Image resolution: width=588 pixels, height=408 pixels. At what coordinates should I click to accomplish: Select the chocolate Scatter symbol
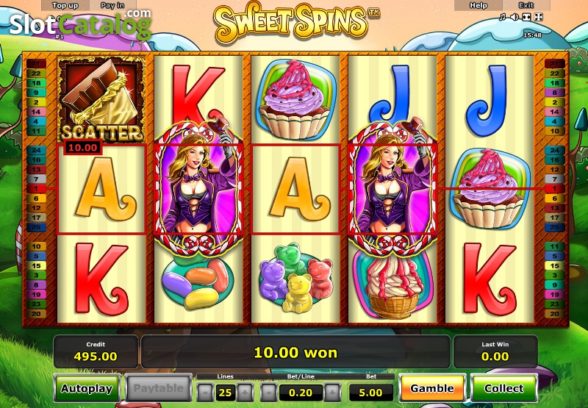click(x=101, y=99)
